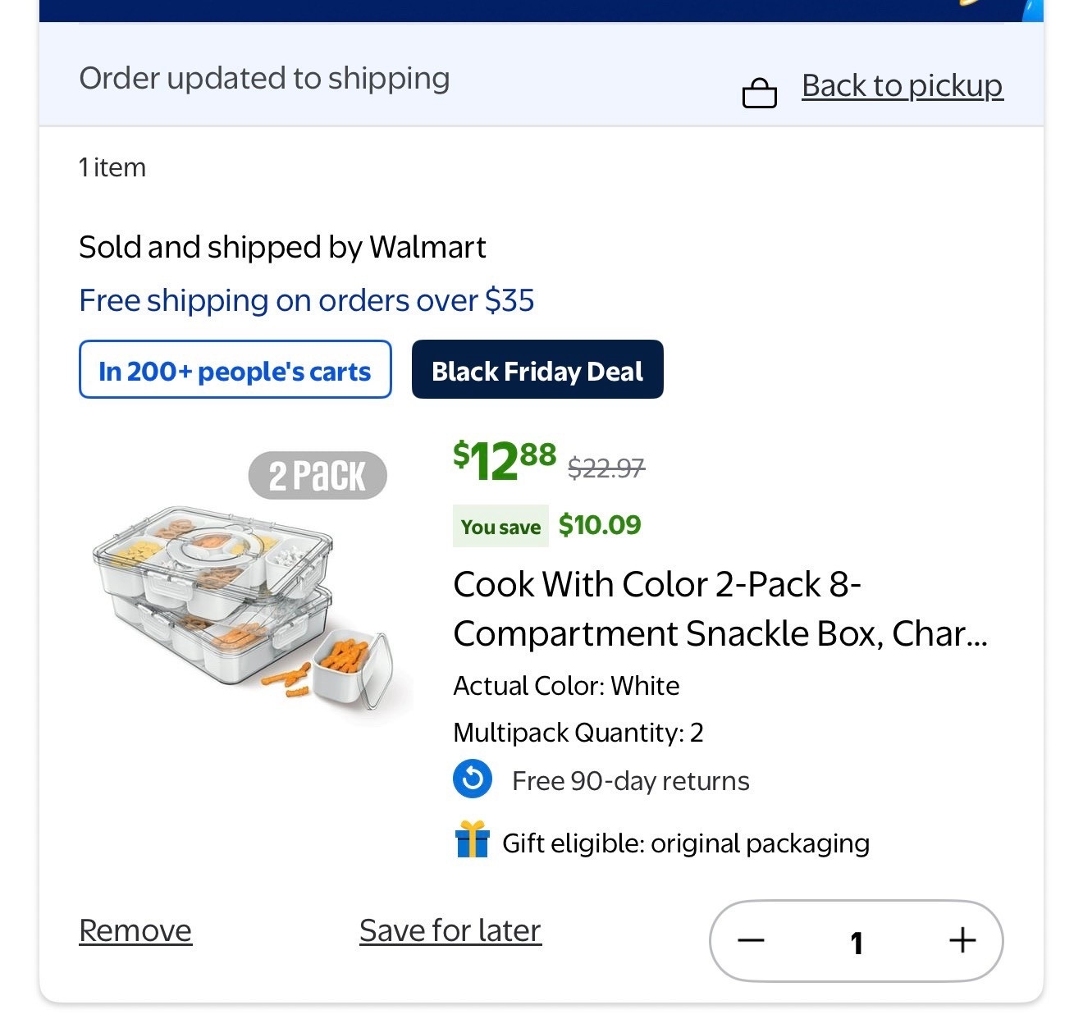
Task: Click the Back to pickup link
Action: [x=902, y=85]
